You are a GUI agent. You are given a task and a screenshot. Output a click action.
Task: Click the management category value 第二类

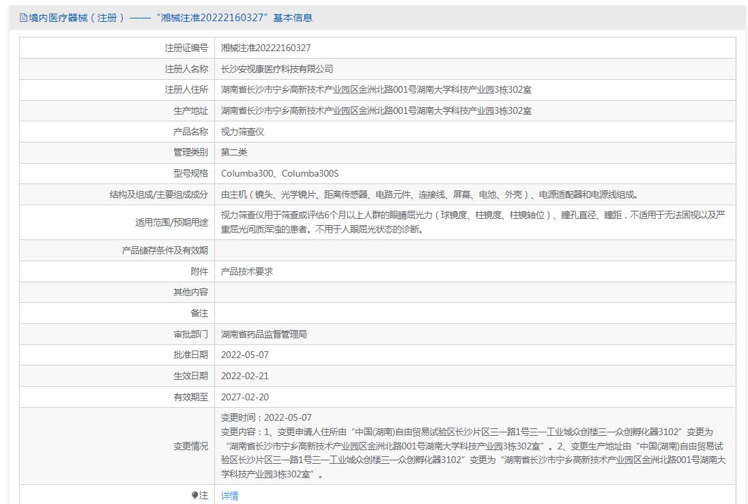tap(233, 153)
